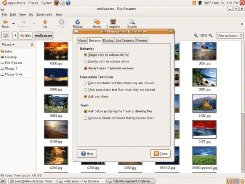Click the Close button in preferences
Image resolution: width=245 pixels, height=184 pixels.
pyautogui.click(x=160, y=154)
